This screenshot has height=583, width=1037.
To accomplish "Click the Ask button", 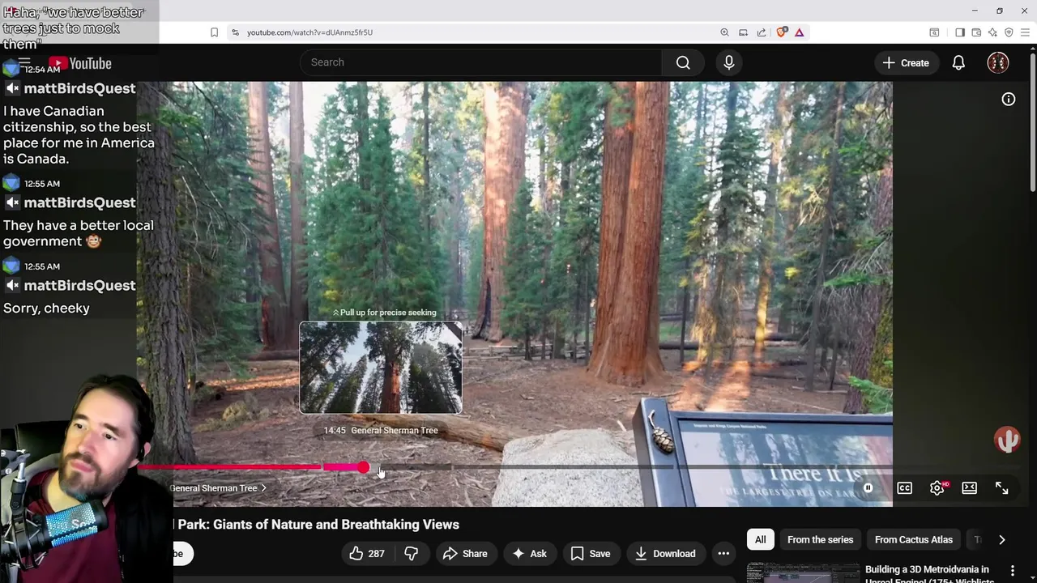I will click(x=529, y=554).
